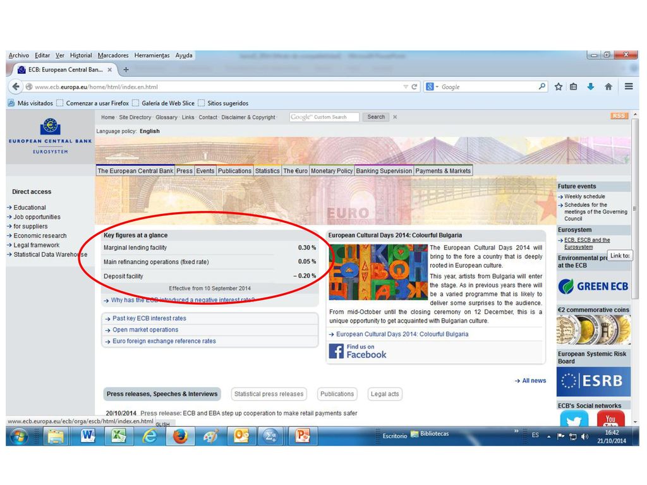
Task: Reload the page with the refresh icon
Action: point(414,87)
